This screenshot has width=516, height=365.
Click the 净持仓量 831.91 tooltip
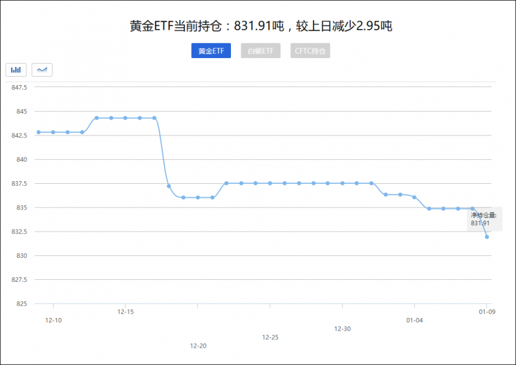[x=484, y=219]
